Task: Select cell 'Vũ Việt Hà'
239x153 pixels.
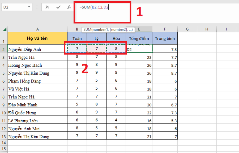Action: pos(37,88)
